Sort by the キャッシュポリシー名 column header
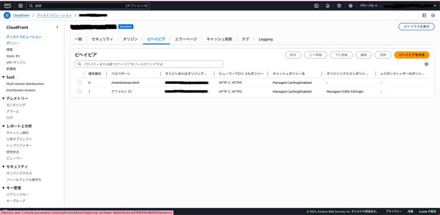 click(x=289, y=74)
